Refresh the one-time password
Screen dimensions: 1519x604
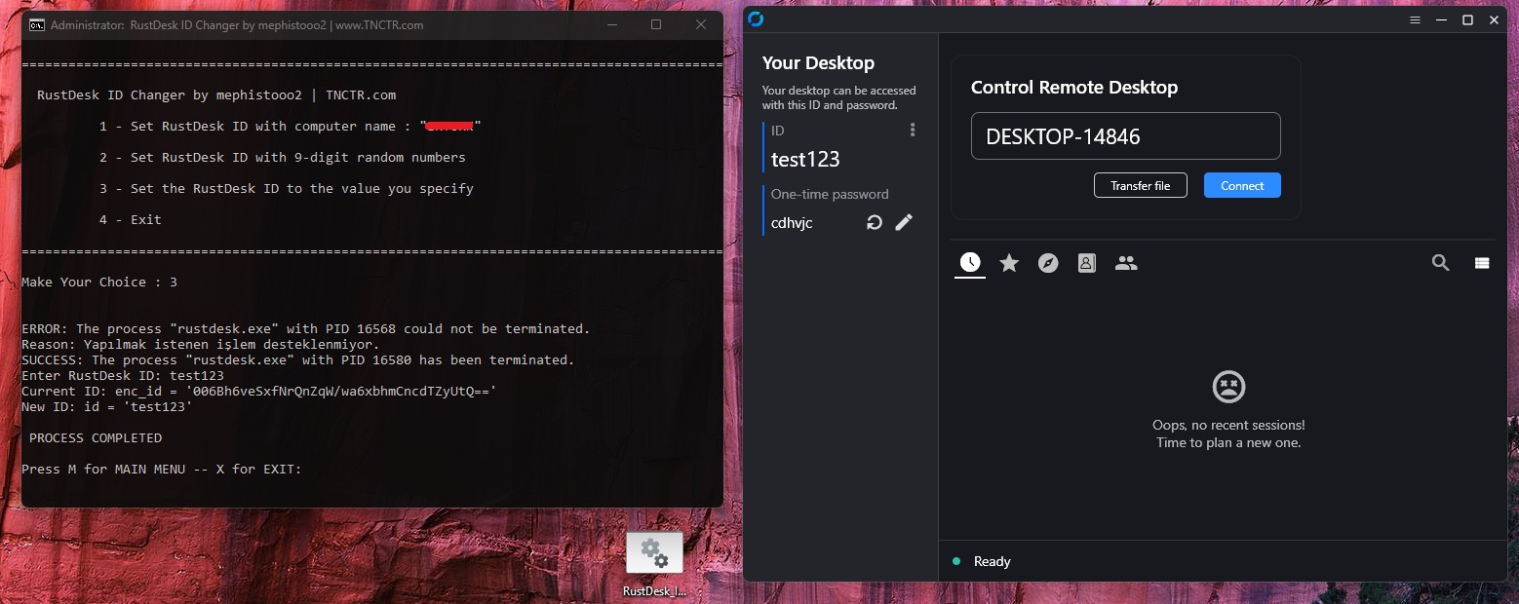tap(873, 222)
